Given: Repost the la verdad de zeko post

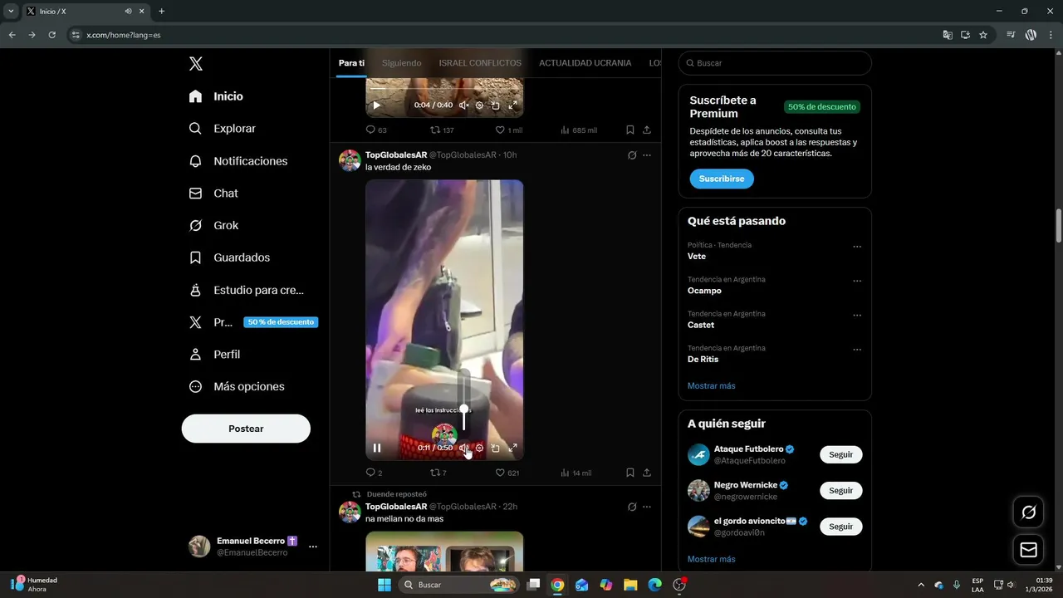Looking at the screenshot, I should pos(438,473).
